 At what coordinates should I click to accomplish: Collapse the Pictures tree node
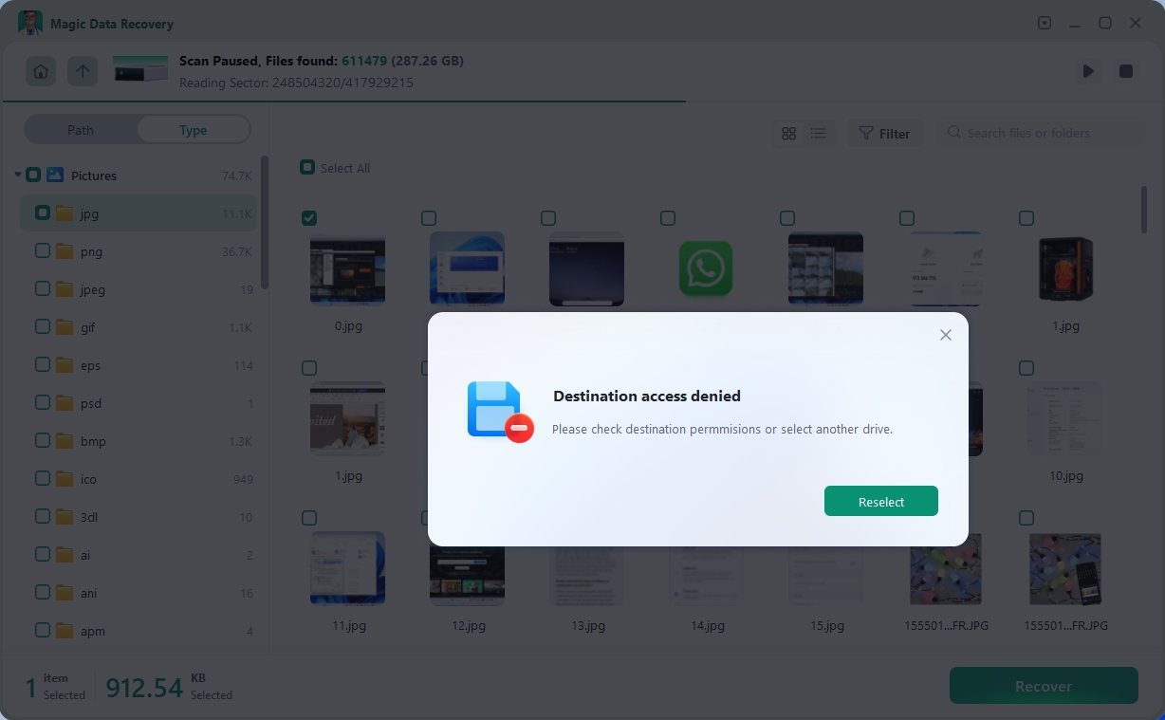18,175
